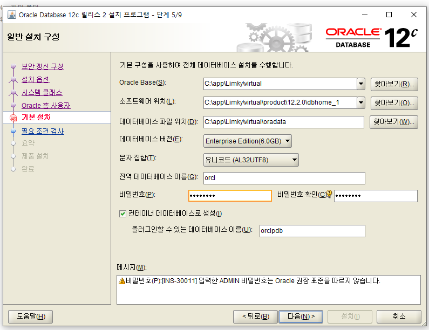The height and width of the screenshot is (330, 429).
Task: Go to 시스템 클래스 step
Action: pos(42,92)
